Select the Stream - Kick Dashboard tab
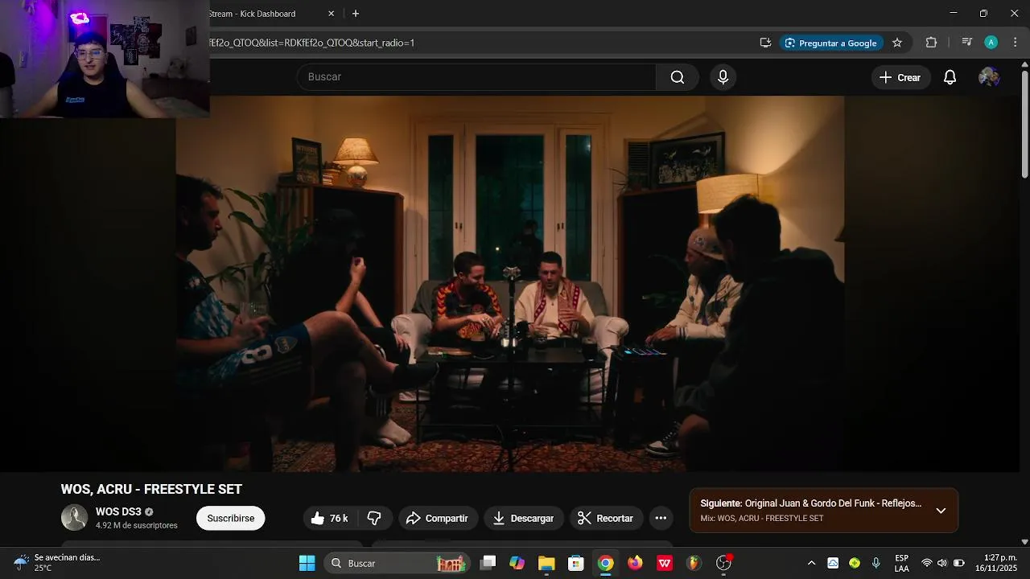Viewport: 1030px width, 579px height. [x=253, y=14]
